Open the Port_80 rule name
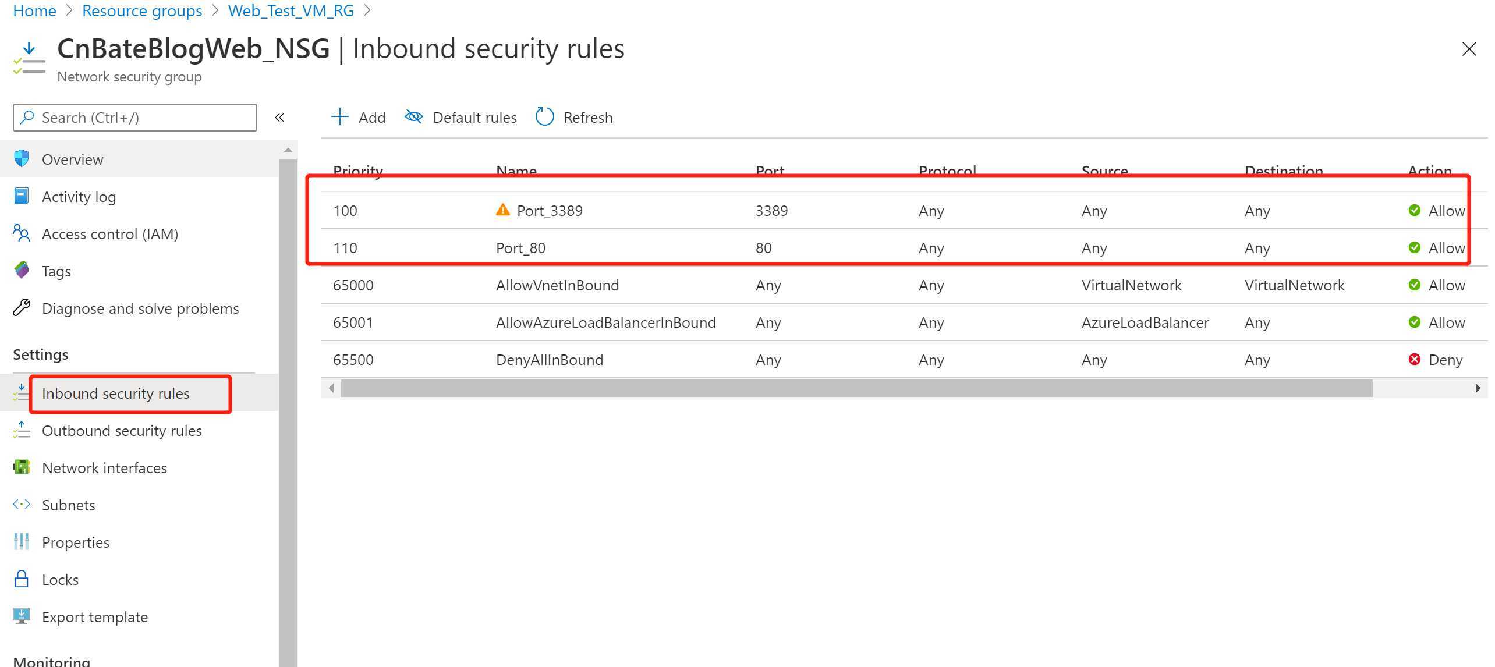The width and height of the screenshot is (1495, 667). point(520,248)
